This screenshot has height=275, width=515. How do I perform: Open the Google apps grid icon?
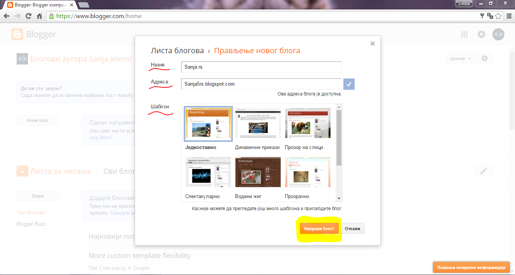464,34
